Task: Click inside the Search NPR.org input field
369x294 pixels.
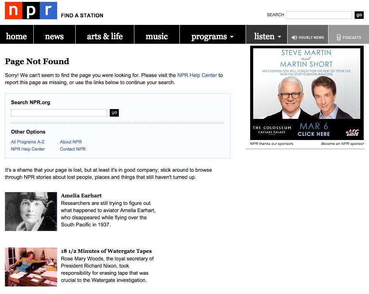Action: pos(59,112)
